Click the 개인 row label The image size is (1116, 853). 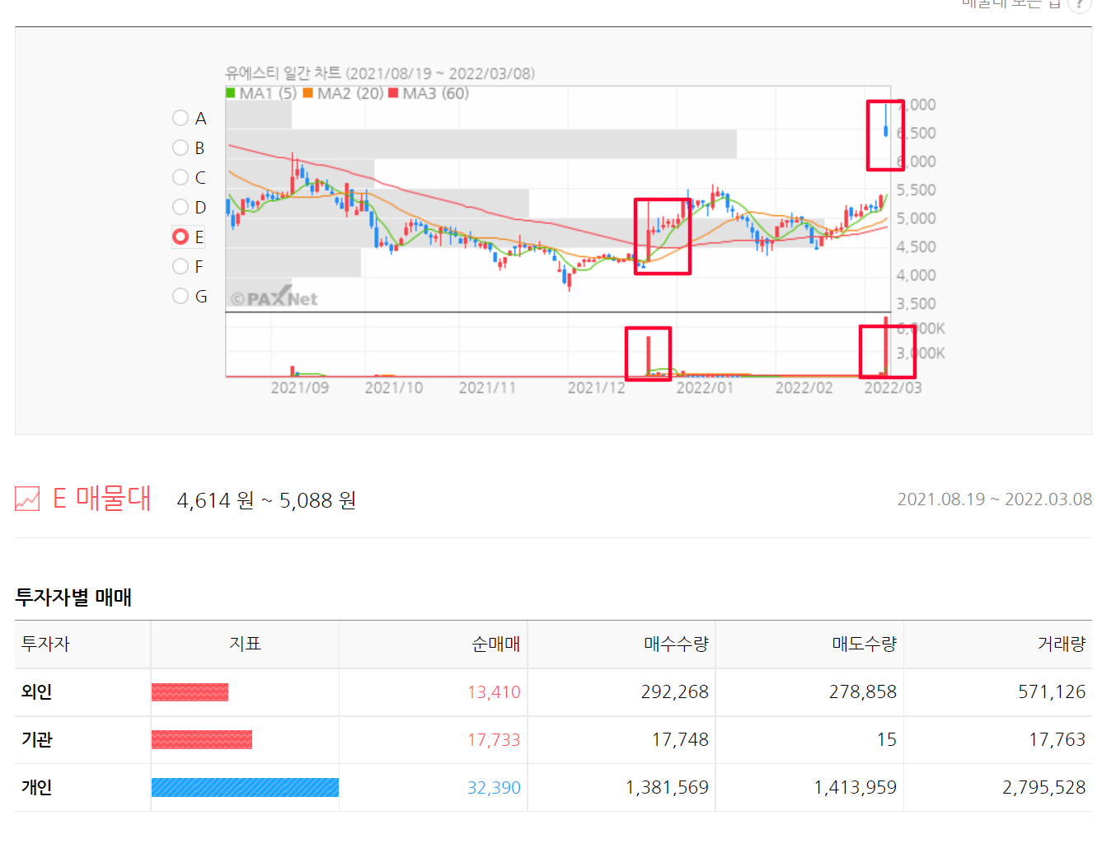[x=36, y=787]
